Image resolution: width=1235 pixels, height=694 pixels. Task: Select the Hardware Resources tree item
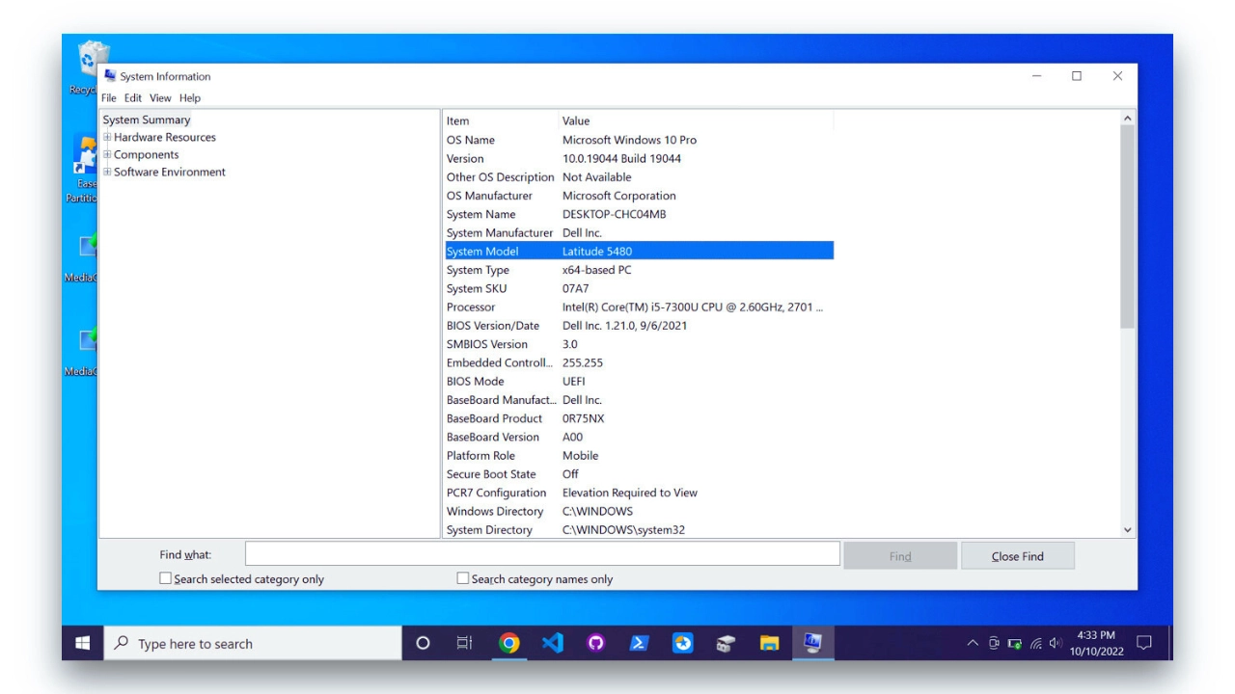[x=165, y=137]
